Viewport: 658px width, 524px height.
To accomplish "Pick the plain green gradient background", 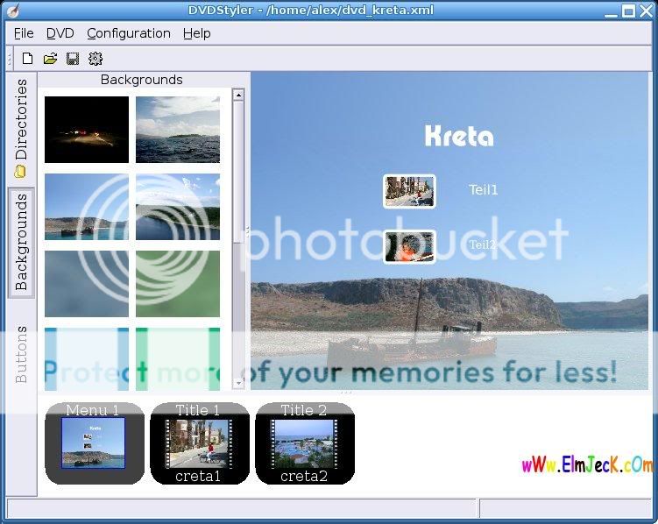I will (x=178, y=284).
